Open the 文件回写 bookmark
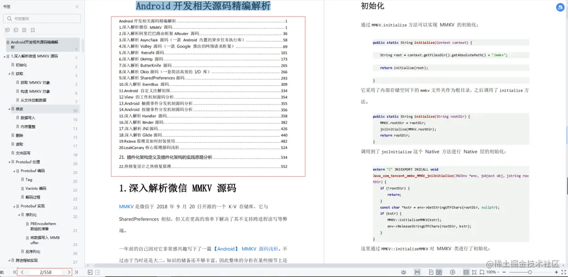 [x=23, y=153]
